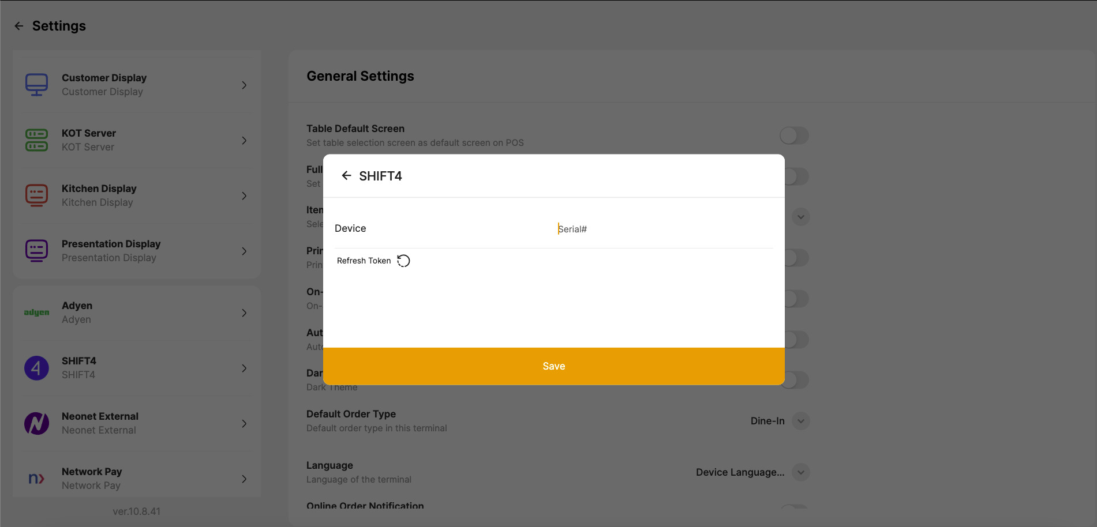This screenshot has height=527, width=1097.
Task: Open Neonet External via its chevron
Action: 244,423
